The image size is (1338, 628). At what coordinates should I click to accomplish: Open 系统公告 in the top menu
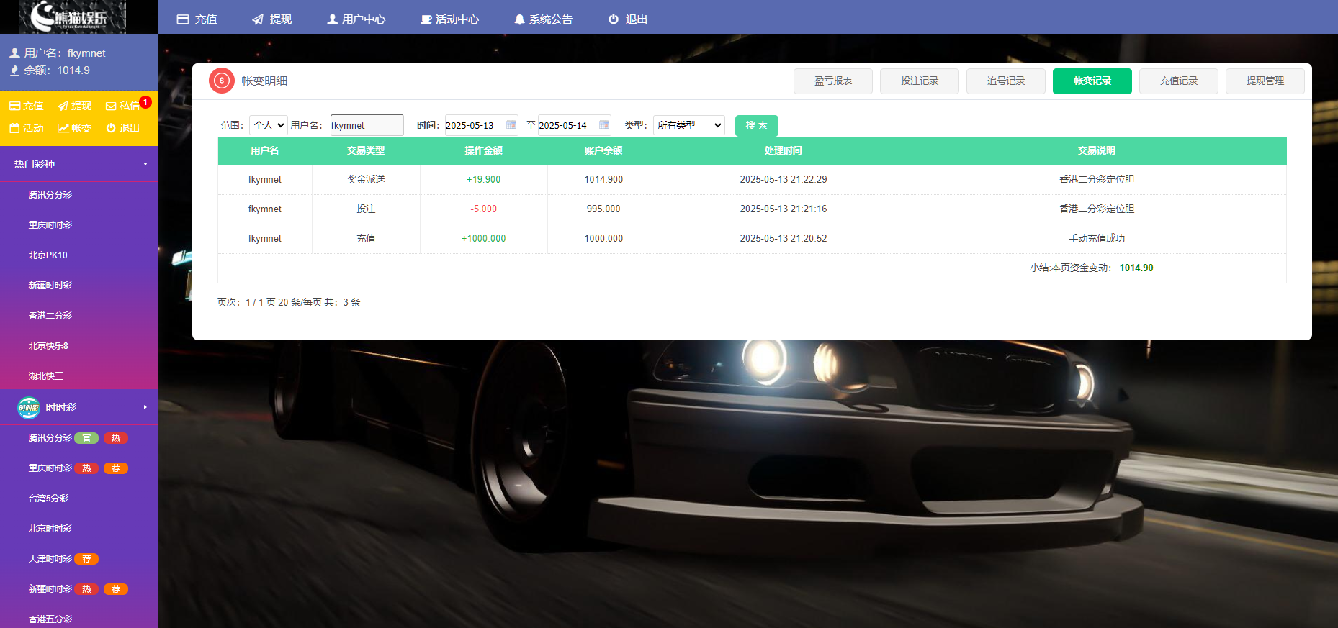[544, 19]
